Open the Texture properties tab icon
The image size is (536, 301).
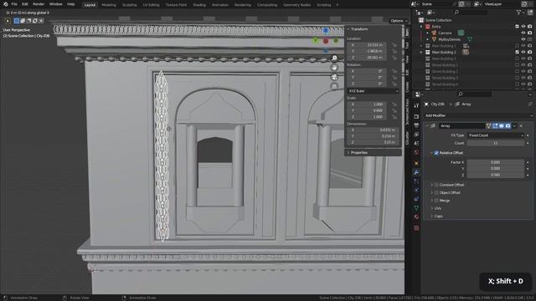416,228
